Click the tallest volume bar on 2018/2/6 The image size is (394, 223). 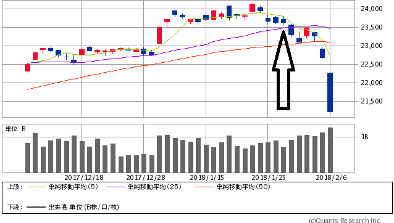click(x=330, y=150)
